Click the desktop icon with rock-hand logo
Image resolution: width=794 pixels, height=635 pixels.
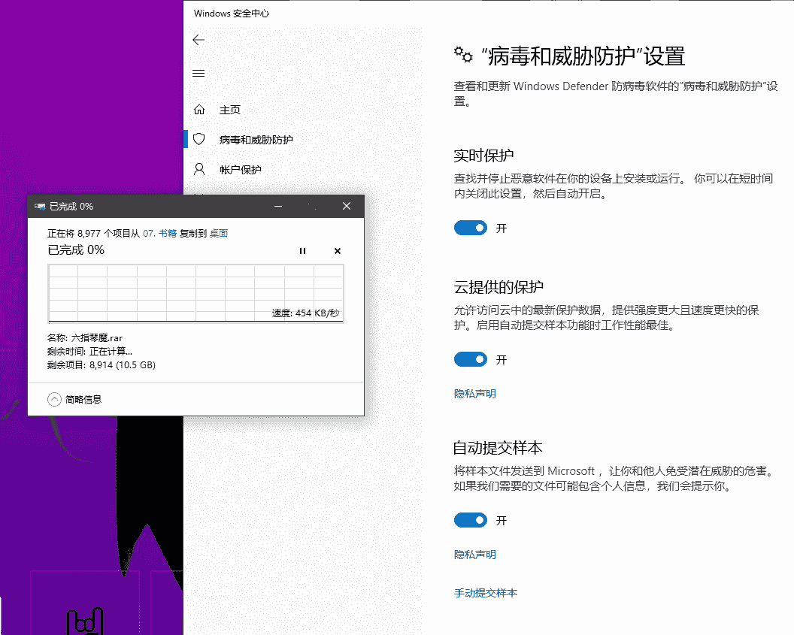(85, 621)
